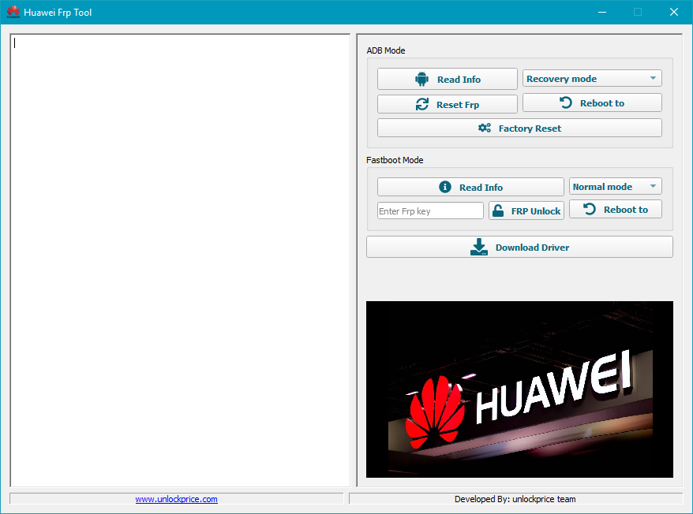Click the download tray icon on Download Driver
Screen dimensions: 693x514
pyautogui.click(x=479, y=248)
